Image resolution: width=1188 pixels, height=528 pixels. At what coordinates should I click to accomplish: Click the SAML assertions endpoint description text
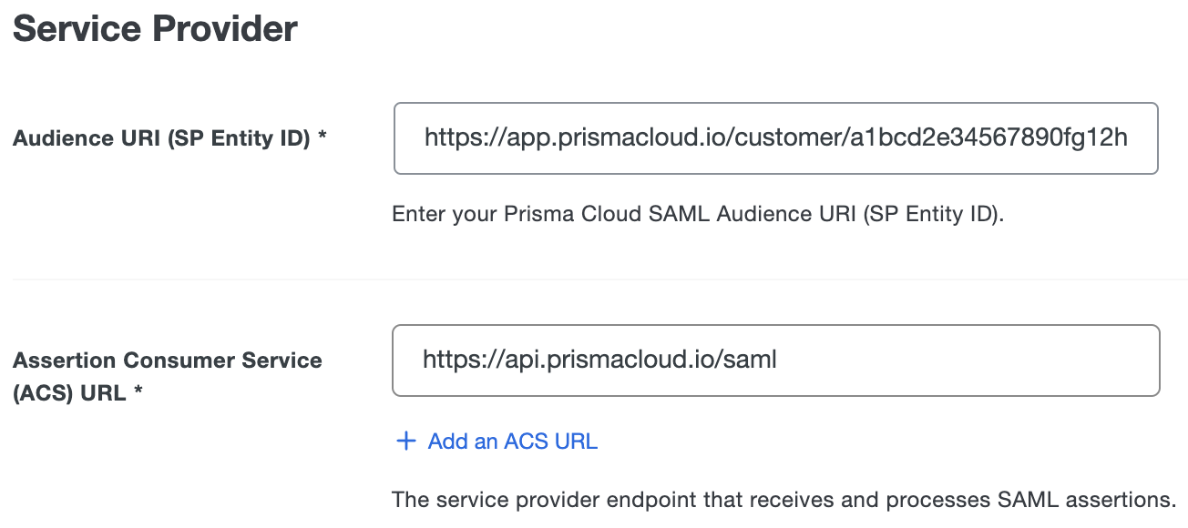click(783, 499)
